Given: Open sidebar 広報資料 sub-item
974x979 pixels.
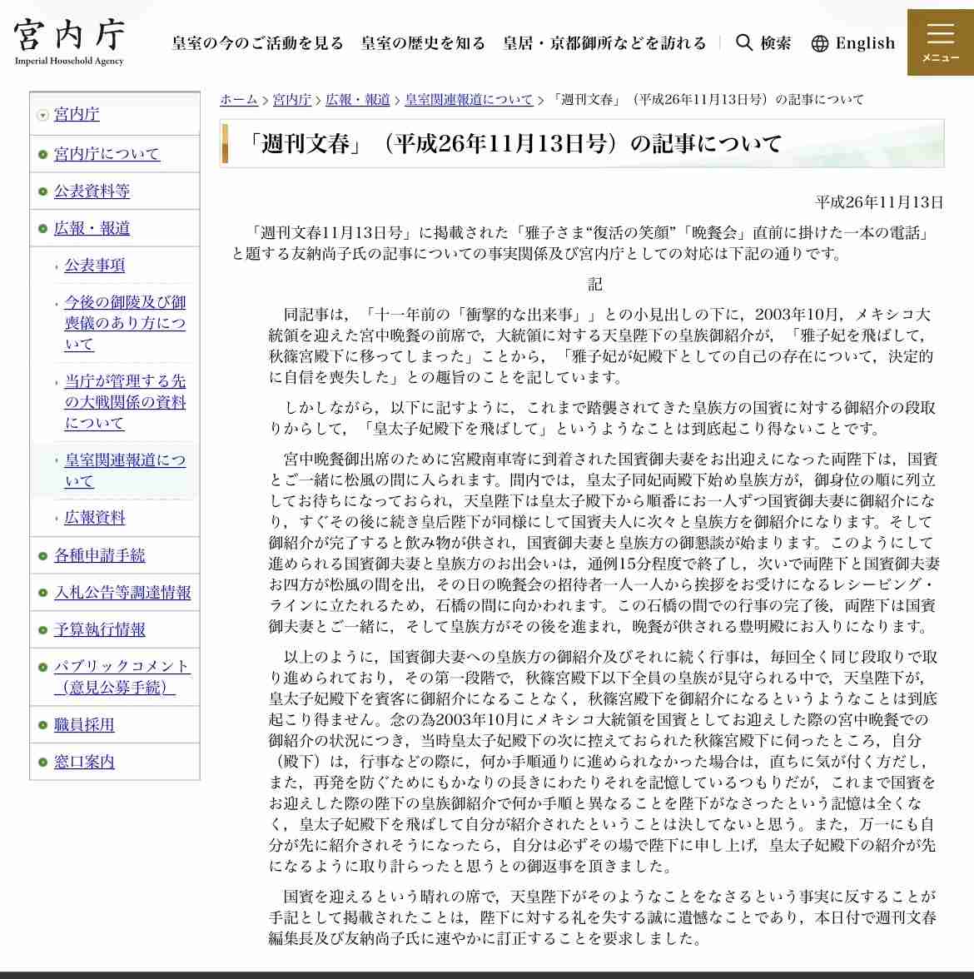Looking at the screenshot, I should coord(95,518).
